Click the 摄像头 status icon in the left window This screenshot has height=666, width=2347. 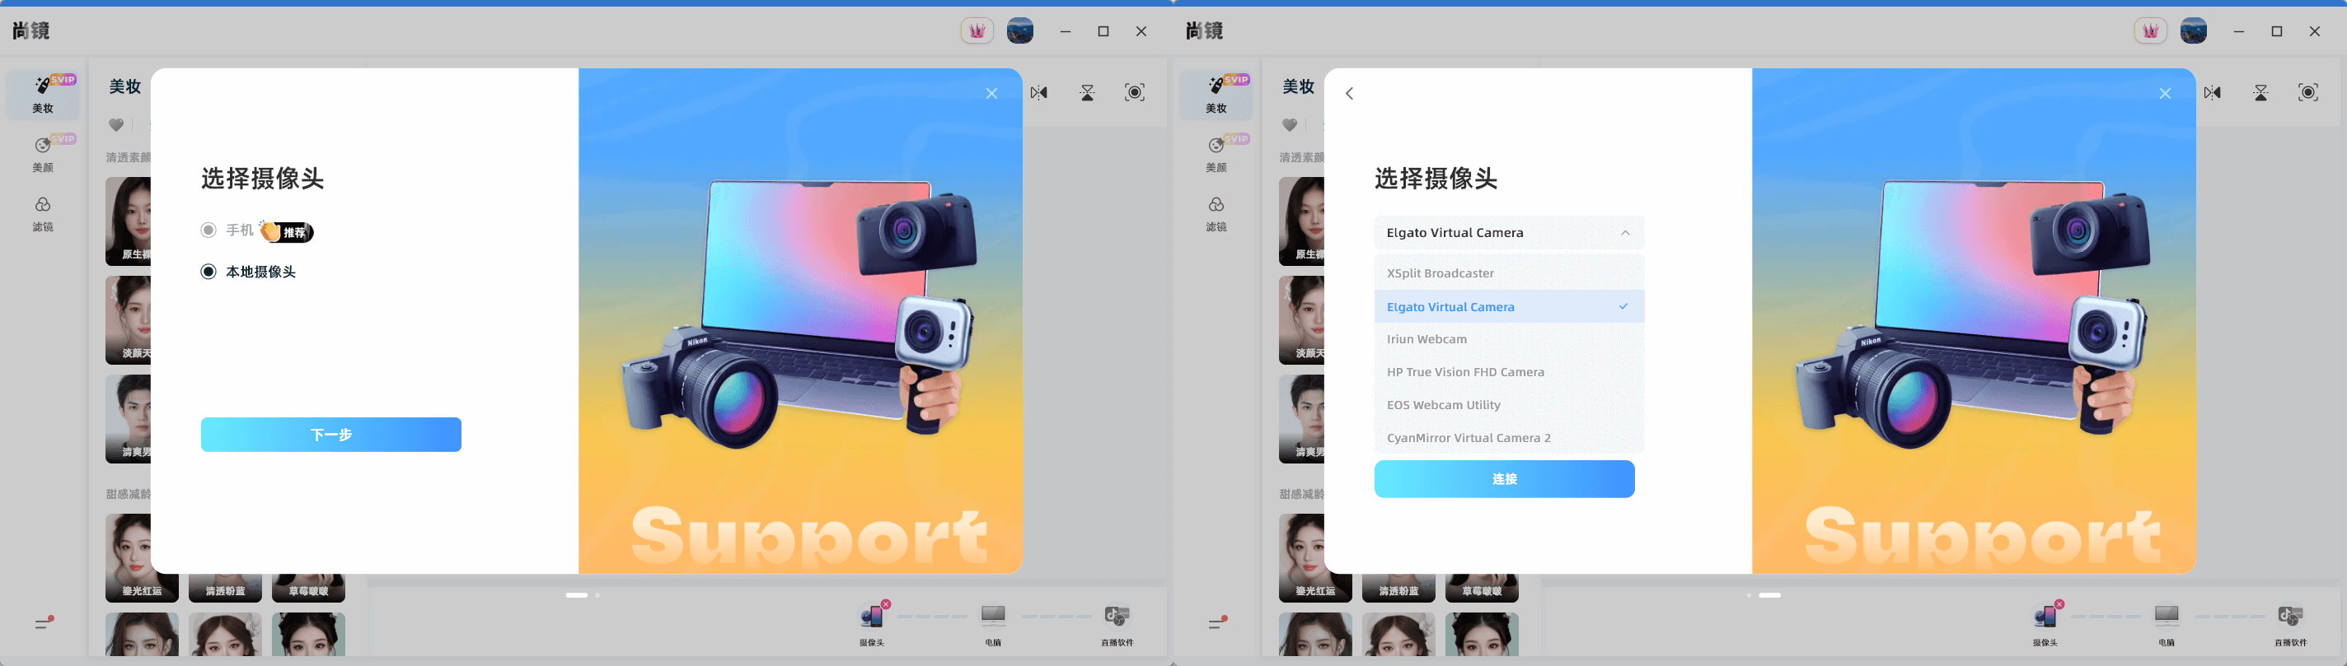[x=873, y=616]
